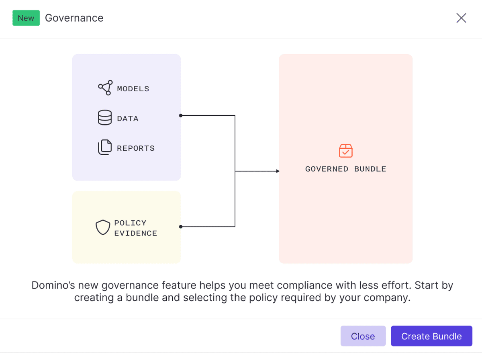The width and height of the screenshot is (482, 353).
Task: Click the Governance dialog title
Action: tap(74, 18)
